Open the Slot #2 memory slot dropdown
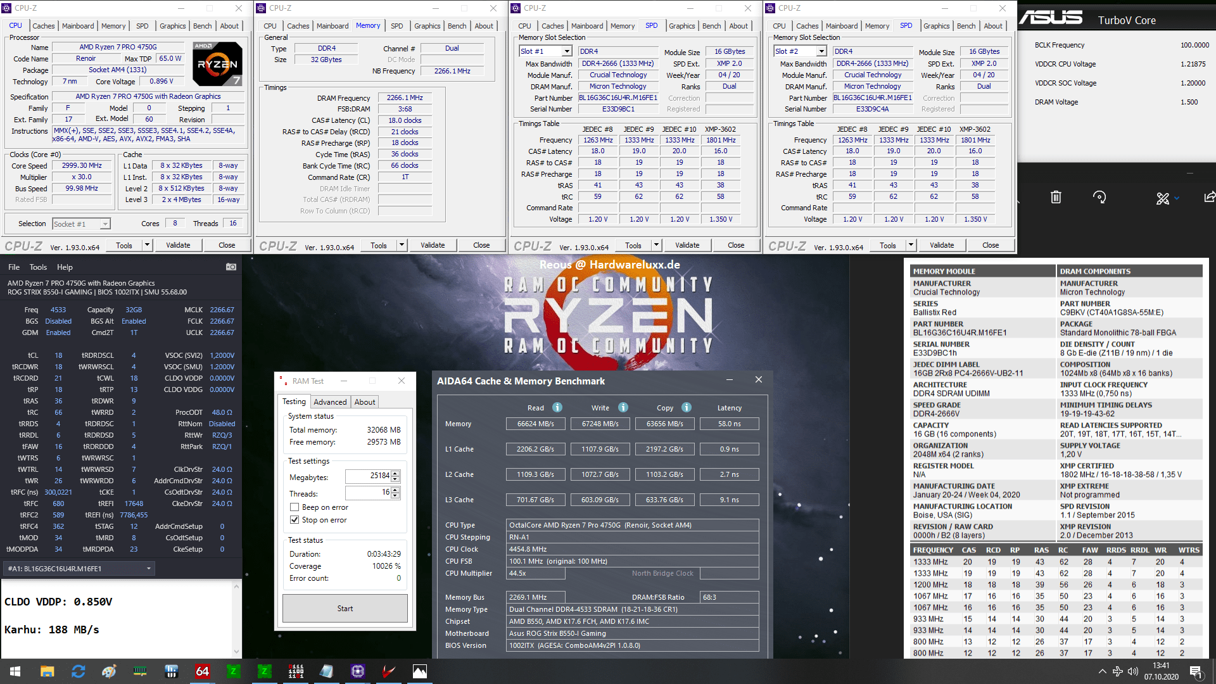 click(800, 51)
